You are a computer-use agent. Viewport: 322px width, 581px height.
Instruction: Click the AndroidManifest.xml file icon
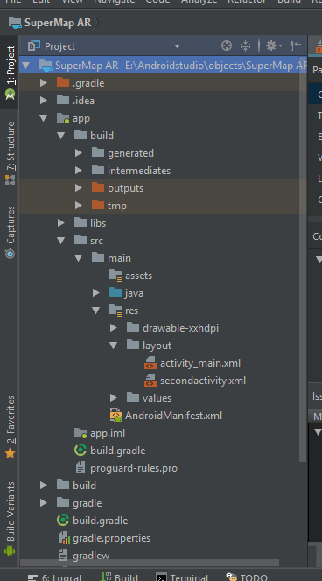point(116,416)
